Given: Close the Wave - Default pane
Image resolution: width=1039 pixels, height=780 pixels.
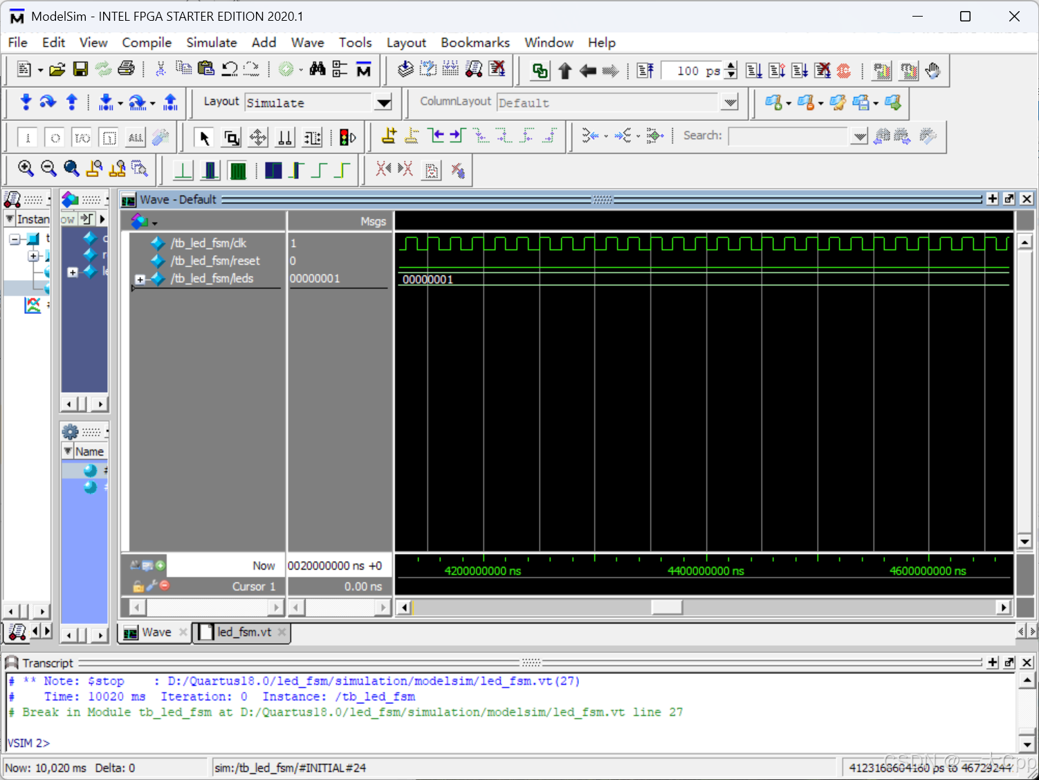Looking at the screenshot, I should [1027, 199].
